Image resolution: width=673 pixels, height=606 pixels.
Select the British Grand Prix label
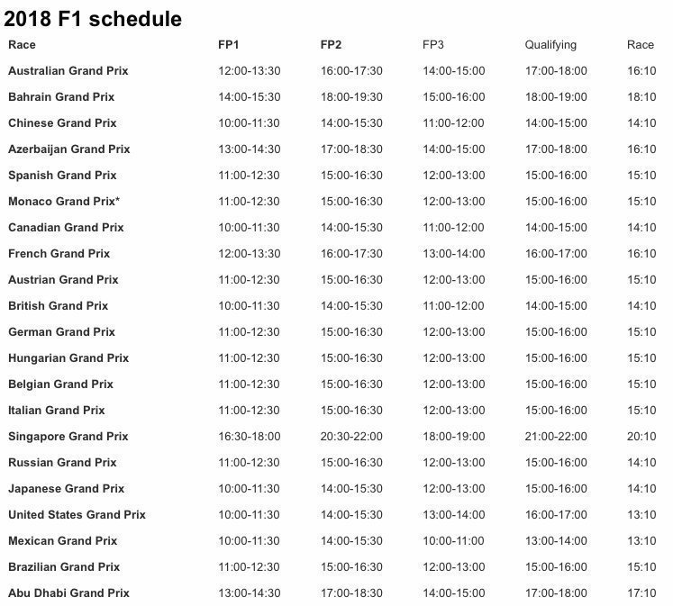[58, 306]
